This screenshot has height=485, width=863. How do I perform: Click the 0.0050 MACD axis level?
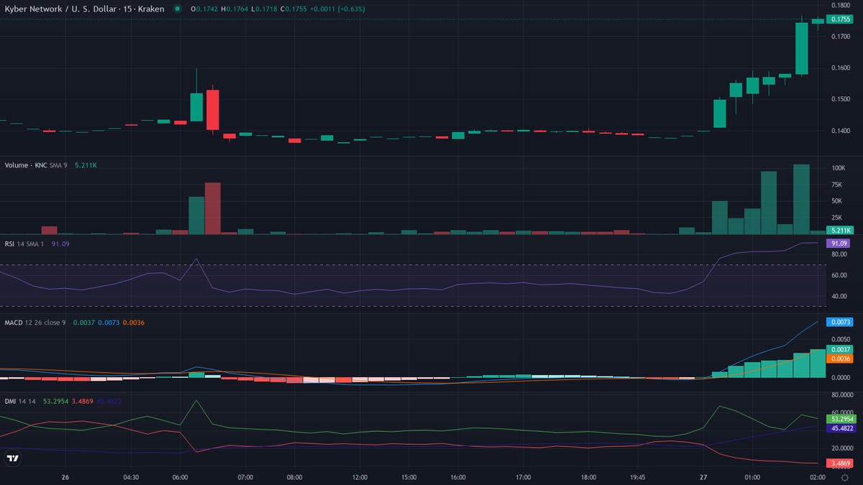pos(840,339)
